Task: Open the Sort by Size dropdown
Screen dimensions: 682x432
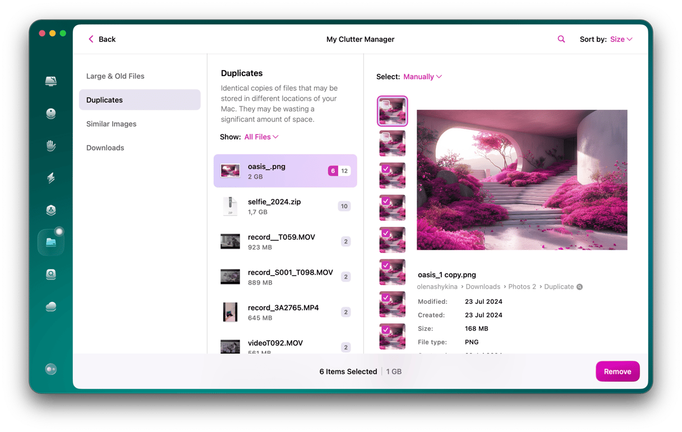Action: click(x=621, y=39)
